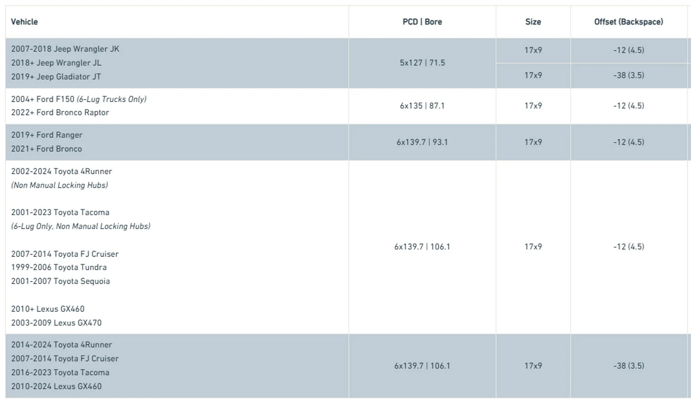Click the 2001-2023 Toyota Tacoma entry
The height and width of the screenshot is (403, 691).
pos(60,213)
